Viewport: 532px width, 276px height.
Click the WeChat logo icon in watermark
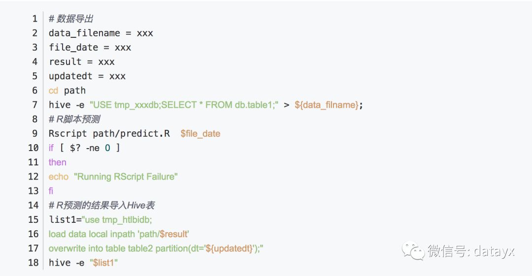coord(413,250)
